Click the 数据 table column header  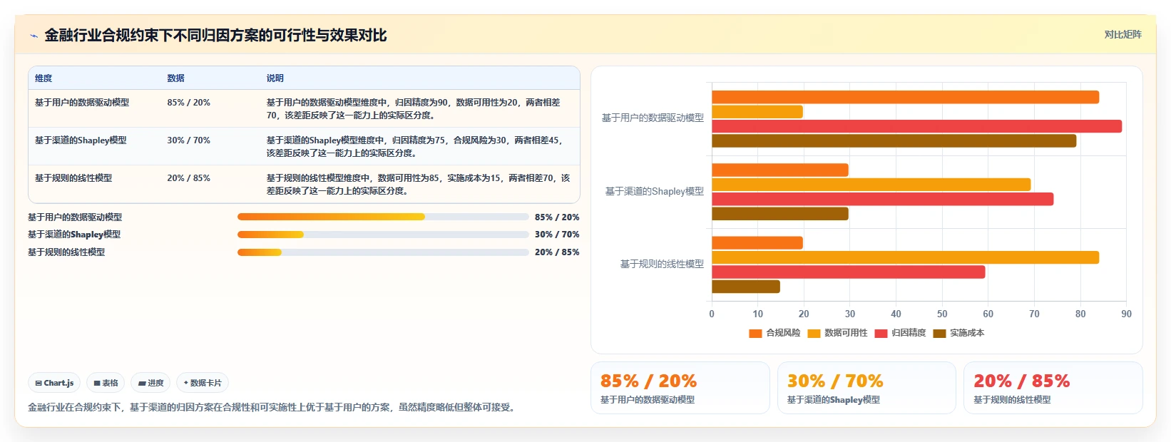tap(175, 78)
